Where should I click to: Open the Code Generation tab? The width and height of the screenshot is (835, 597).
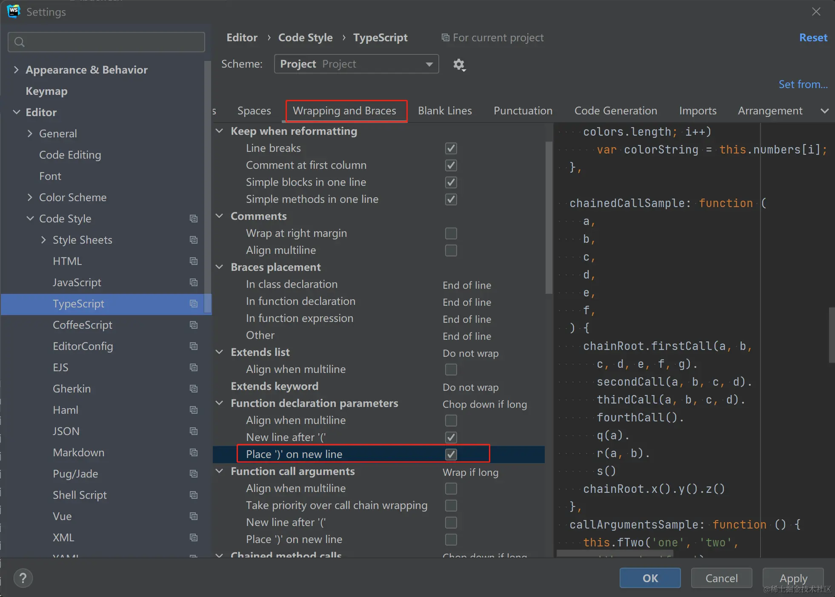tap(615, 111)
